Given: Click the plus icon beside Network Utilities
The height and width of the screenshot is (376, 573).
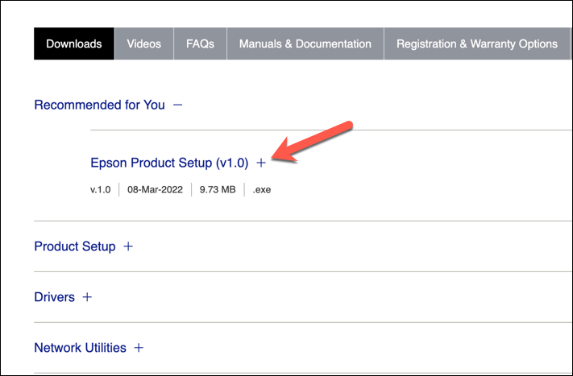Looking at the screenshot, I should pyautogui.click(x=139, y=348).
